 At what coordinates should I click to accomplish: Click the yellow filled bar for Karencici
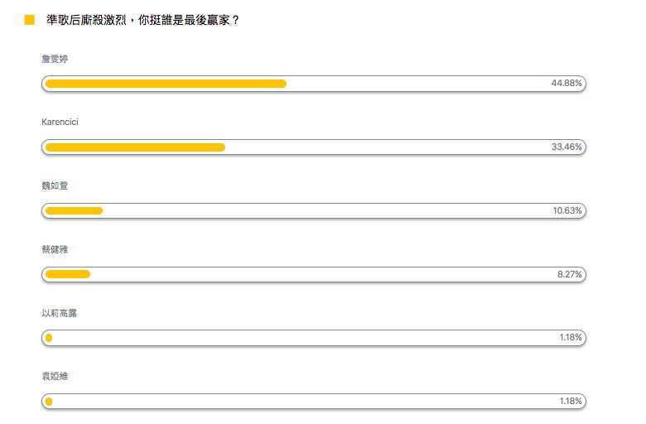point(135,147)
